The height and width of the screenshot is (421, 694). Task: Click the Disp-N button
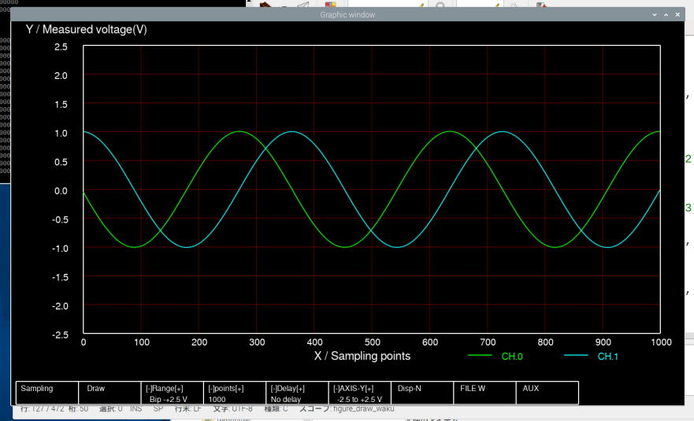[422, 393]
